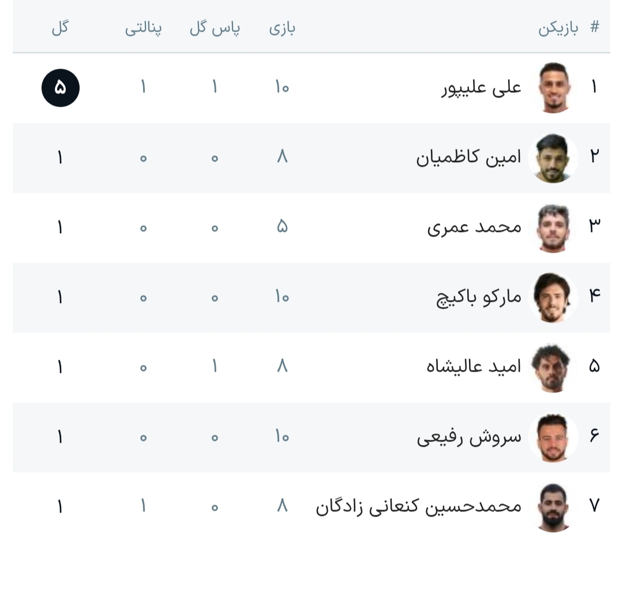Click the بازیکن (player) column header
This screenshot has width=623, height=594.
coord(558,28)
